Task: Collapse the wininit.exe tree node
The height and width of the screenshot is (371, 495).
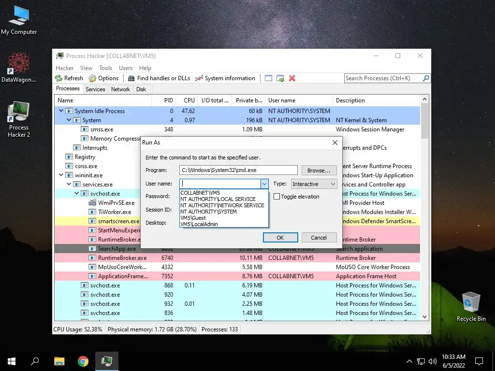Action: tap(61, 175)
